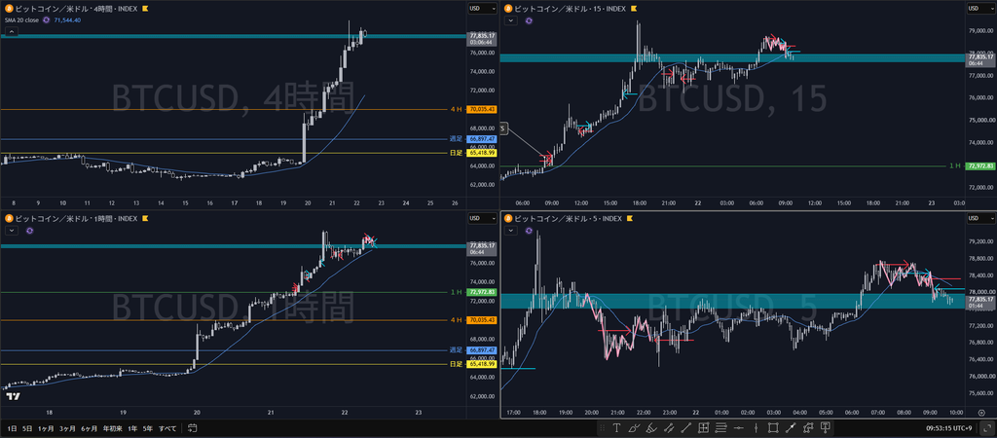This screenshot has width=997, height=438.
Task: Click SMA value 71,544.40
Action: click(x=67, y=20)
